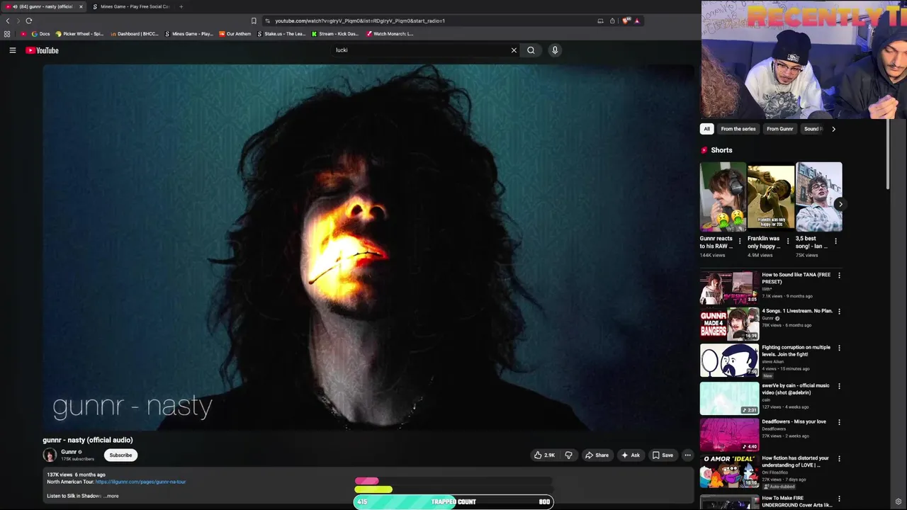Save video to playlist

point(663,455)
